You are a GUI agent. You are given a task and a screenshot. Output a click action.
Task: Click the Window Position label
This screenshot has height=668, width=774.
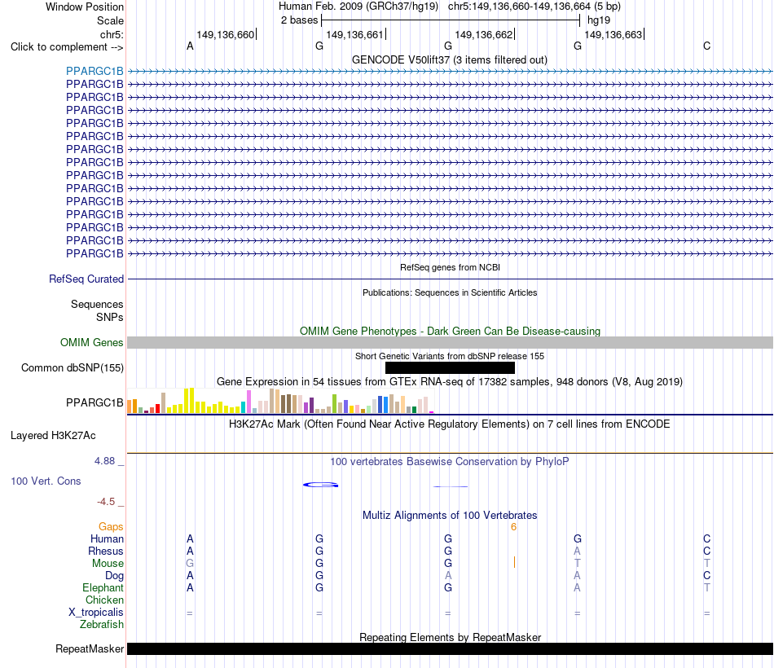85,7
